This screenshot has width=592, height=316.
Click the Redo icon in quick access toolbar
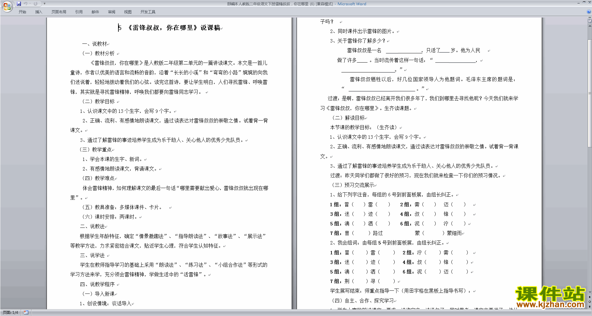pyautogui.click(x=36, y=4)
